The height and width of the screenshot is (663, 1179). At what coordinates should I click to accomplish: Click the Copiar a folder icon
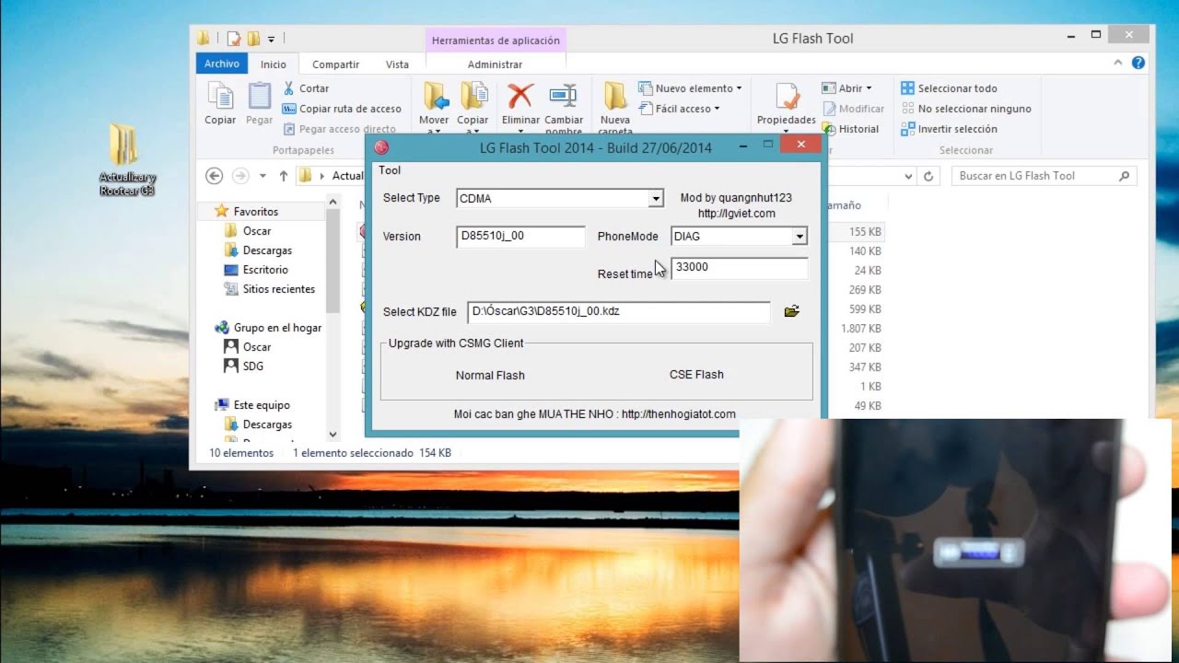coord(473,96)
